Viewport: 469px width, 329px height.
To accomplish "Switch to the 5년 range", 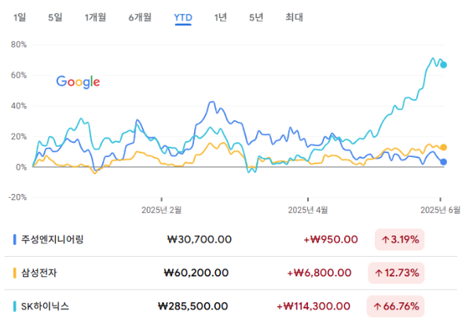I will (x=256, y=17).
